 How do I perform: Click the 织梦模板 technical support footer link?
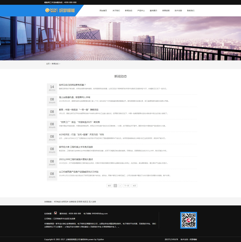[193, 239]
